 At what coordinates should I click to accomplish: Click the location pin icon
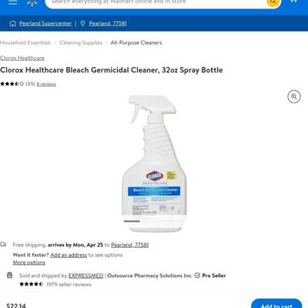[x=82, y=23]
